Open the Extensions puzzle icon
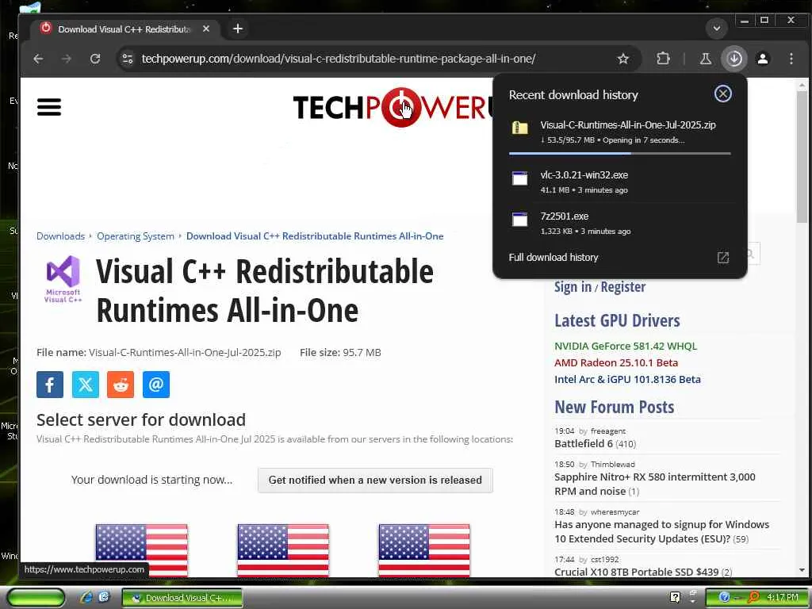 click(x=663, y=59)
